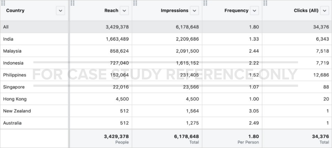332x148 pixels.
Task: Click the Impressions column drag handle icon
Action: click(135, 3)
